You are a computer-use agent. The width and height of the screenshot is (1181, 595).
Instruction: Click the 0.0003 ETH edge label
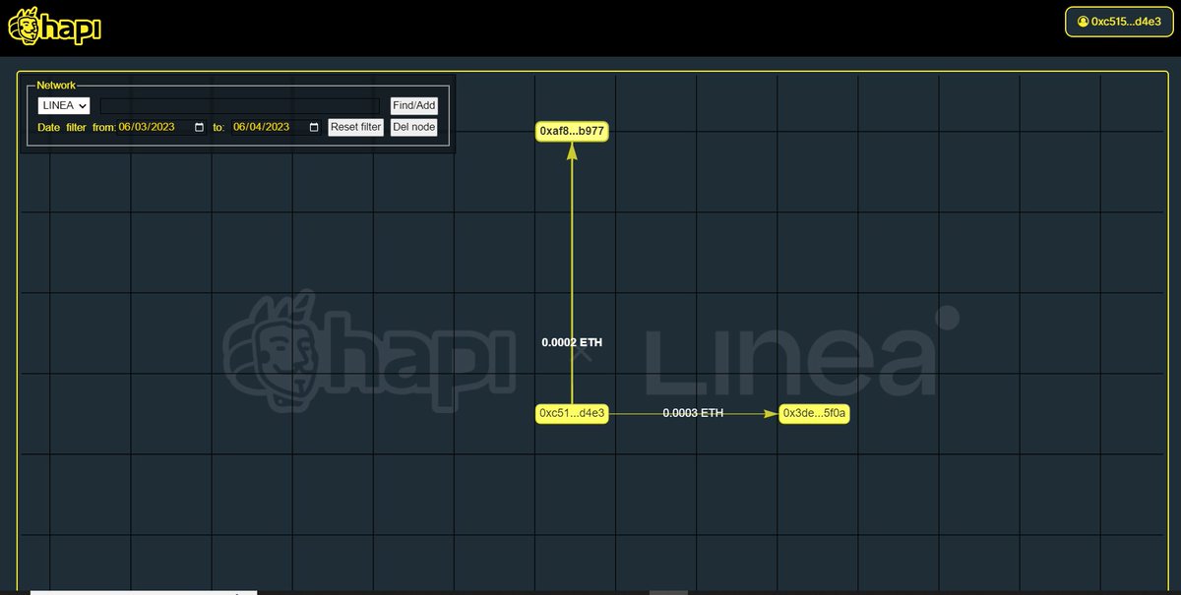tap(693, 413)
